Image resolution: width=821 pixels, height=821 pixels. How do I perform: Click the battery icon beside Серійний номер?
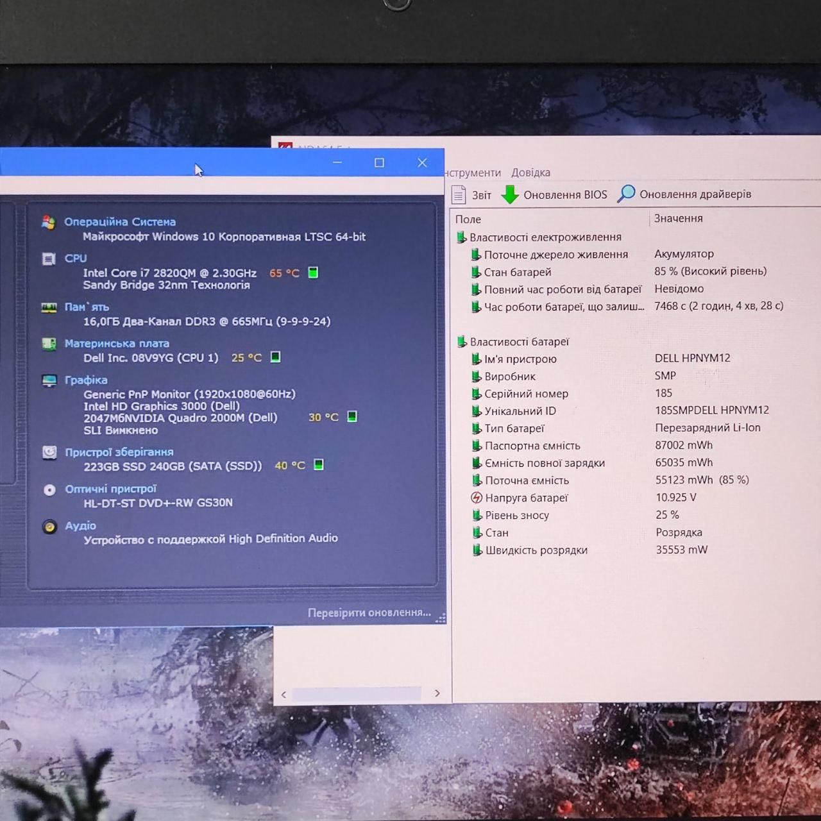(x=476, y=394)
